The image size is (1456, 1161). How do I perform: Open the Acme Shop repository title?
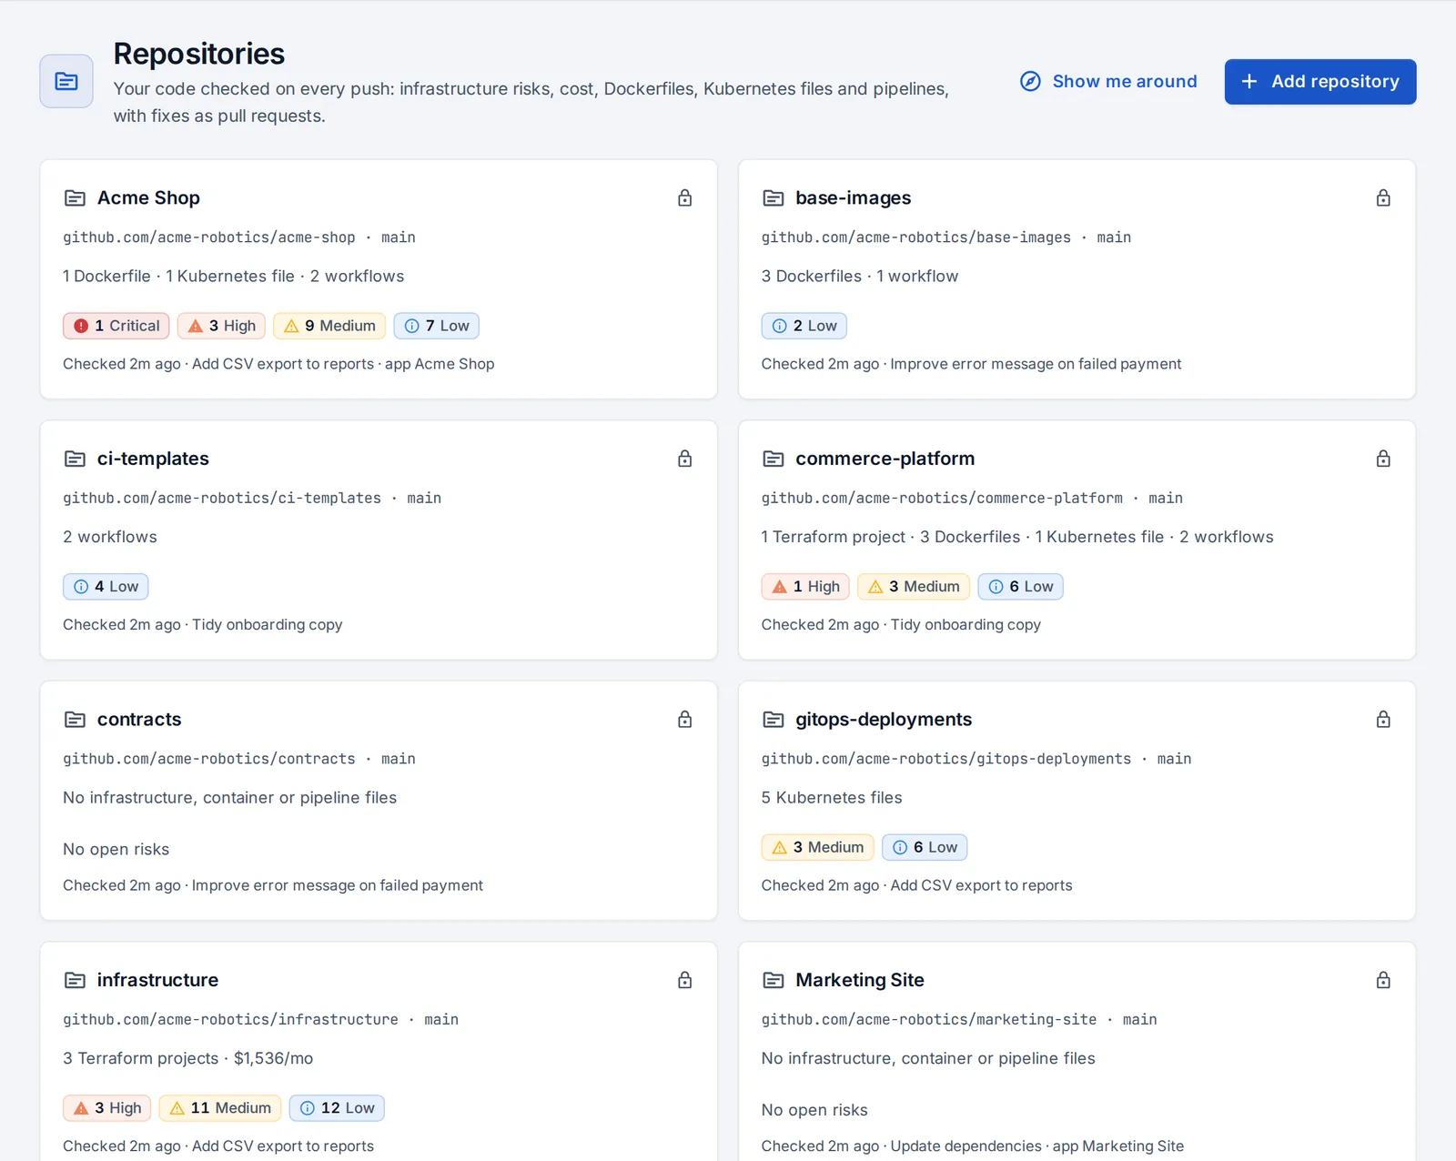click(148, 197)
